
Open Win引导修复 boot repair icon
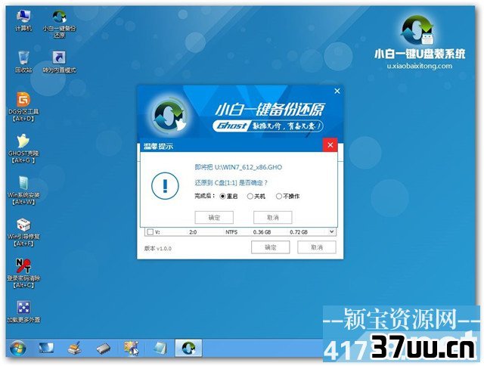pos(23,231)
